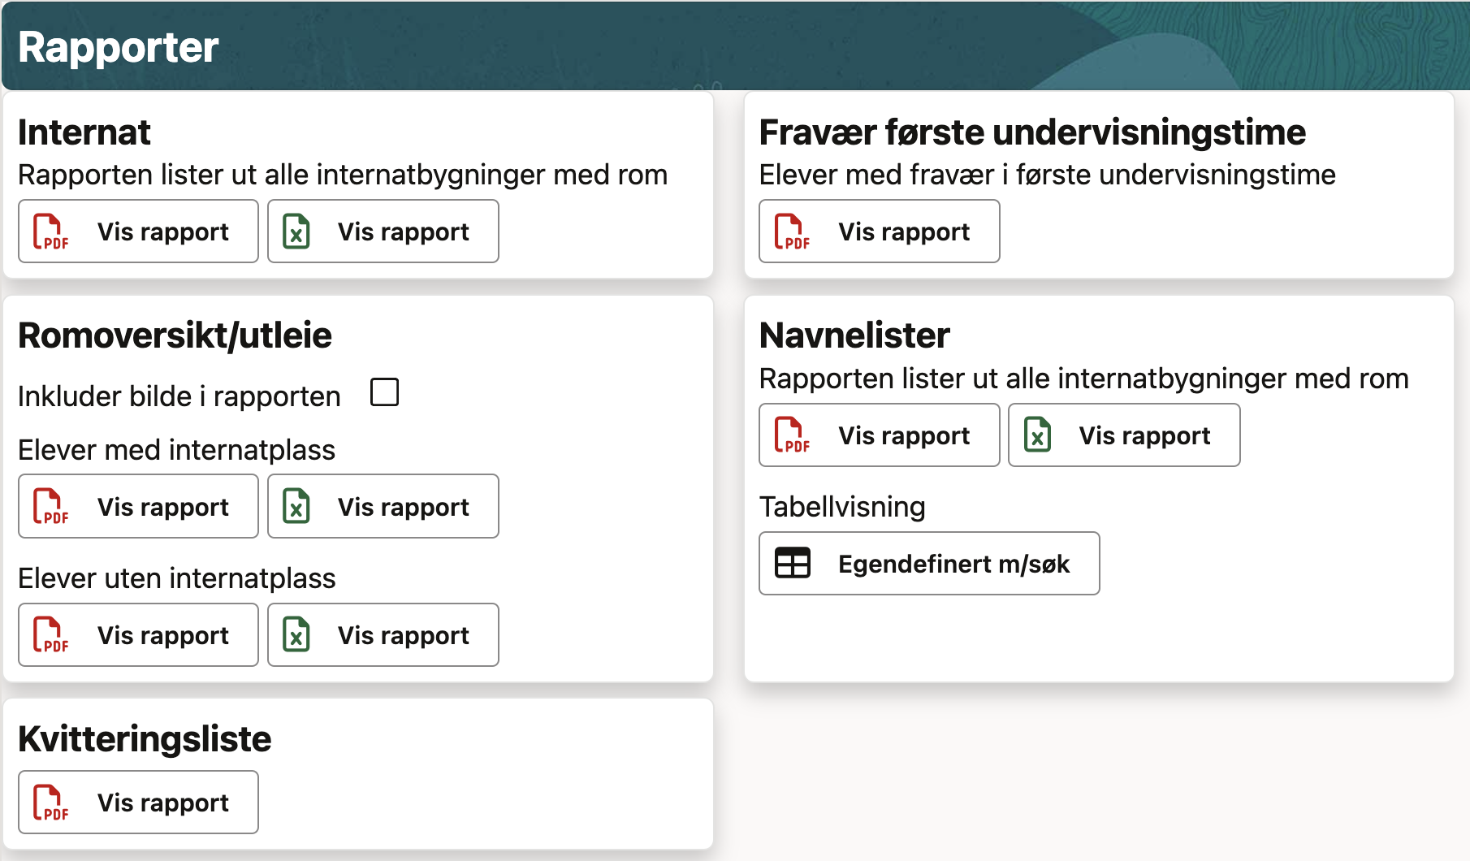Click PDF icon under Elever uten internatplass

(50, 634)
